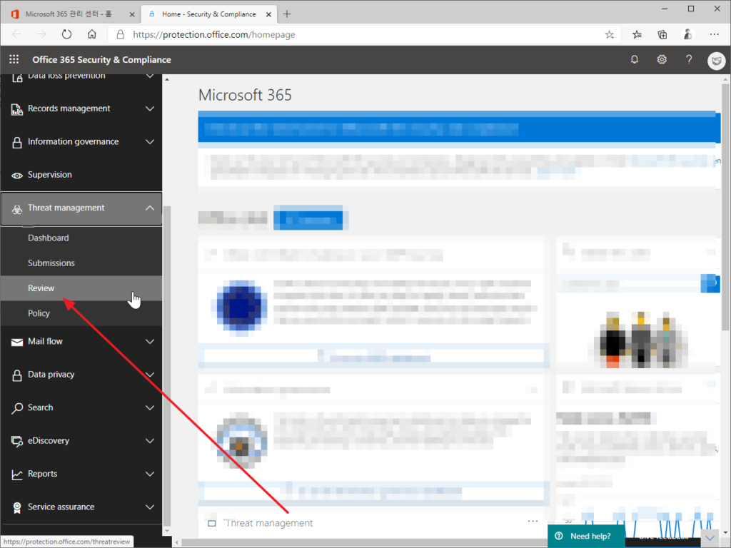Click the favorites star in the address bar
Screen dimensions: 731x548
(x=609, y=34)
